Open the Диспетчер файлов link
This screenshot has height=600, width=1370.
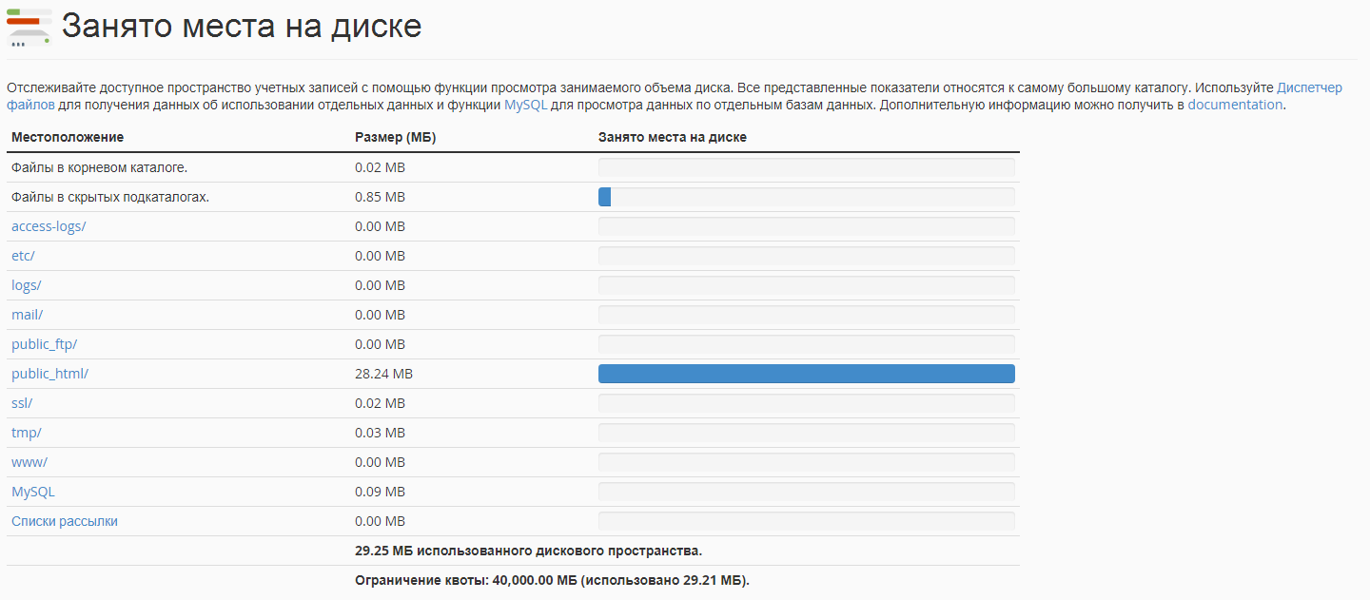click(x=1309, y=87)
